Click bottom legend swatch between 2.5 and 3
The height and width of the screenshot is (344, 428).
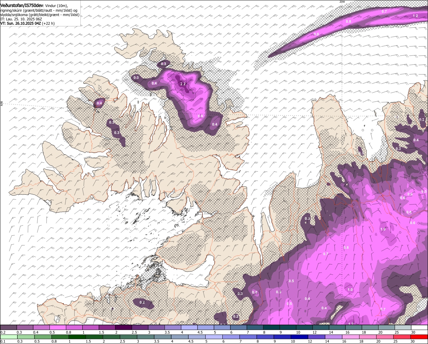pos(129,337)
